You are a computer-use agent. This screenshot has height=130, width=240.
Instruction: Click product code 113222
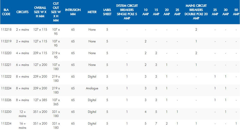tap(6, 77)
